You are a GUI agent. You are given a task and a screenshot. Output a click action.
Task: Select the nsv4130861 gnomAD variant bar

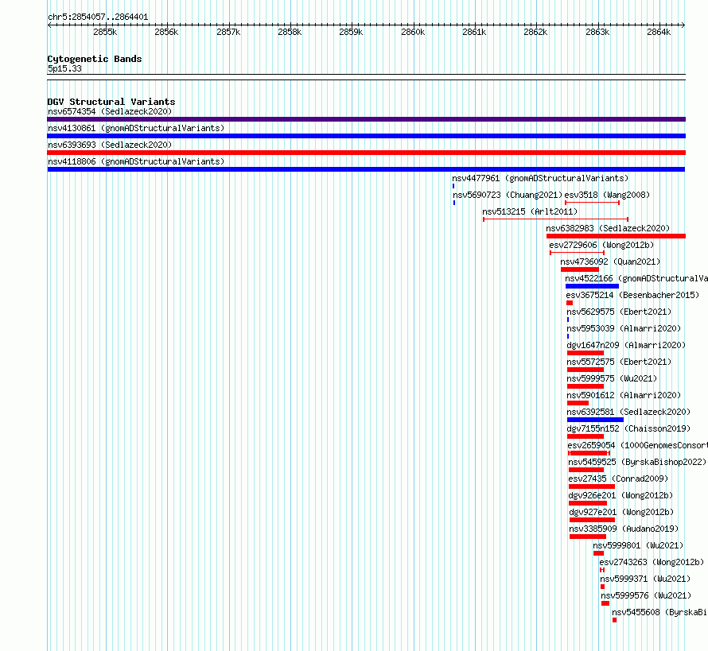[366, 136]
